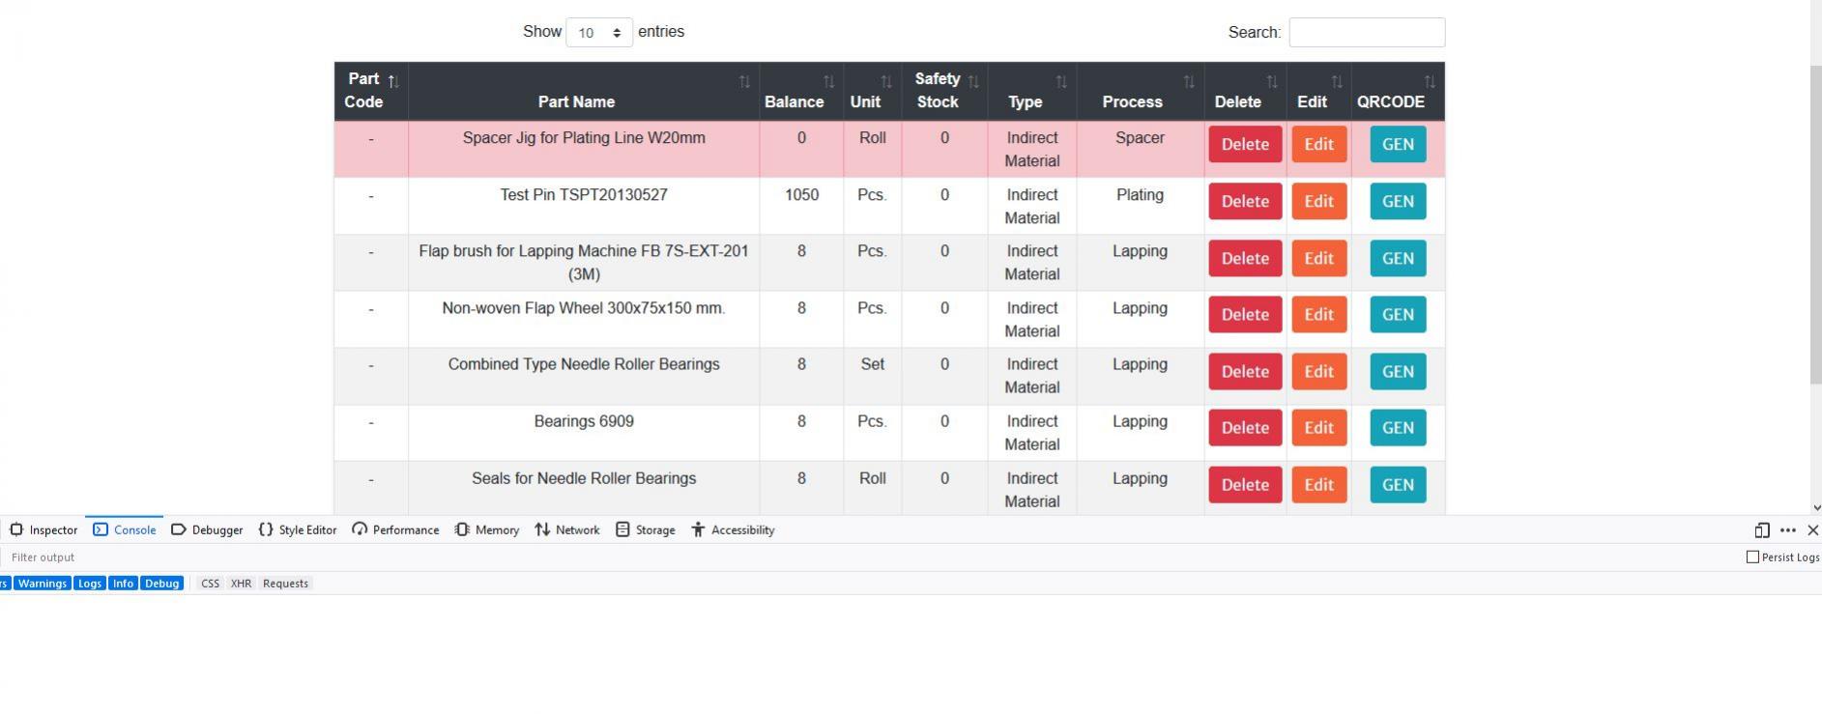This screenshot has height=714, width=1822.
Task: Generate QR code for Non-woven Flap Wheel
Action: pos(1398,315)
